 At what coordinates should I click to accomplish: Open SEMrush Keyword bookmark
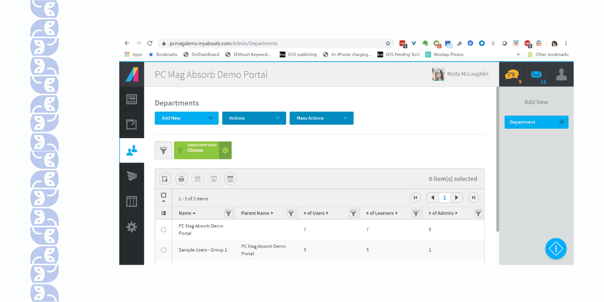coord(248,54)
